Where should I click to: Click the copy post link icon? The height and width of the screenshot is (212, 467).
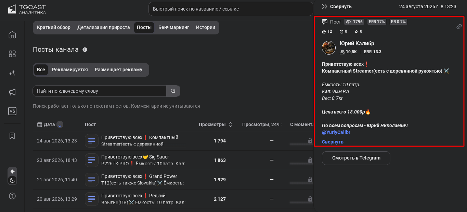click(459, 27)
